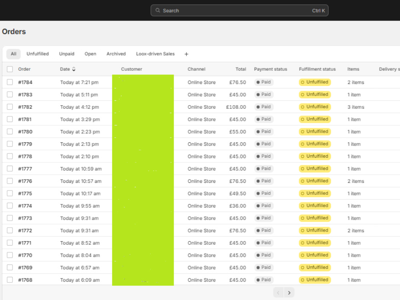The height and width of the screenshot is (300, 400).
Task: Open the Unpaid orders view
Action: pyautogui.click(x=66, y=54)
